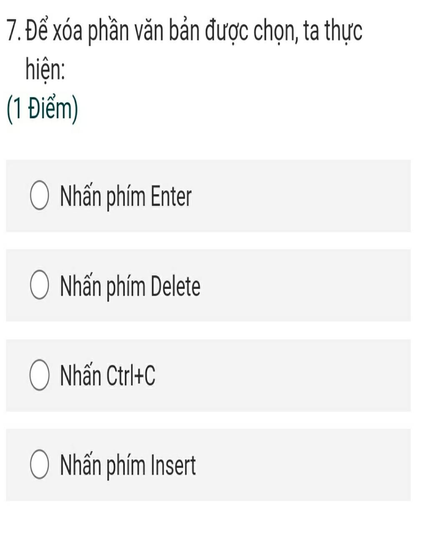The image size is (427, 533).
Task: Pick the Ctrl+C radio button
Action: coord(39,376)
